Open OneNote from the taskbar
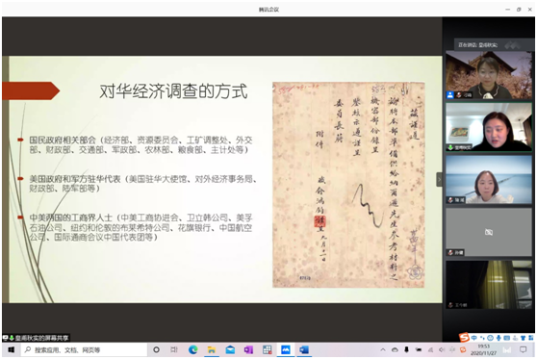The width and height of the screenshot is (537, 359). coord(248,349)
